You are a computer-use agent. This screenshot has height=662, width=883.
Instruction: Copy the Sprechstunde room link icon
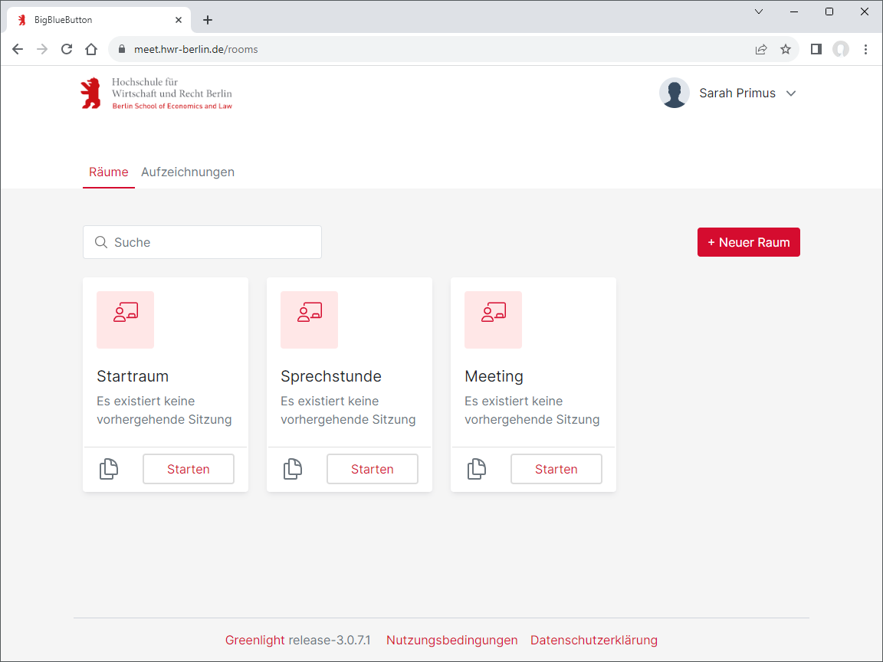pyautogui.click(x=293, y=469)
